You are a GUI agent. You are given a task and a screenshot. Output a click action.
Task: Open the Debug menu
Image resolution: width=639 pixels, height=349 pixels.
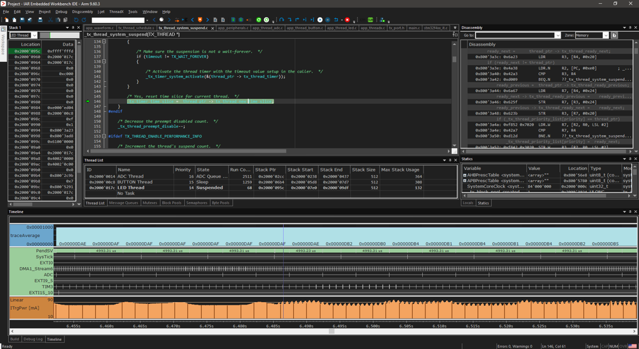61,12
